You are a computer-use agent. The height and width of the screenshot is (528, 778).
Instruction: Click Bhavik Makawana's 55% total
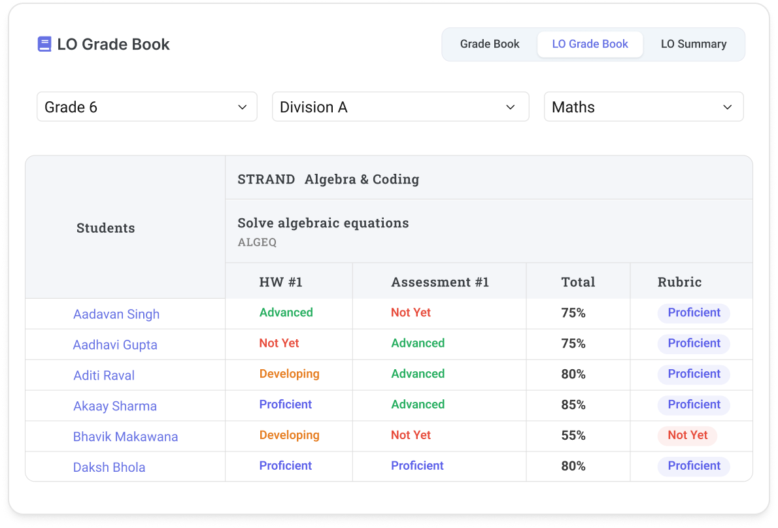tap(573, 437)
